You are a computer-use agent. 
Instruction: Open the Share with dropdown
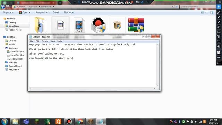click(x=42, y=12)
